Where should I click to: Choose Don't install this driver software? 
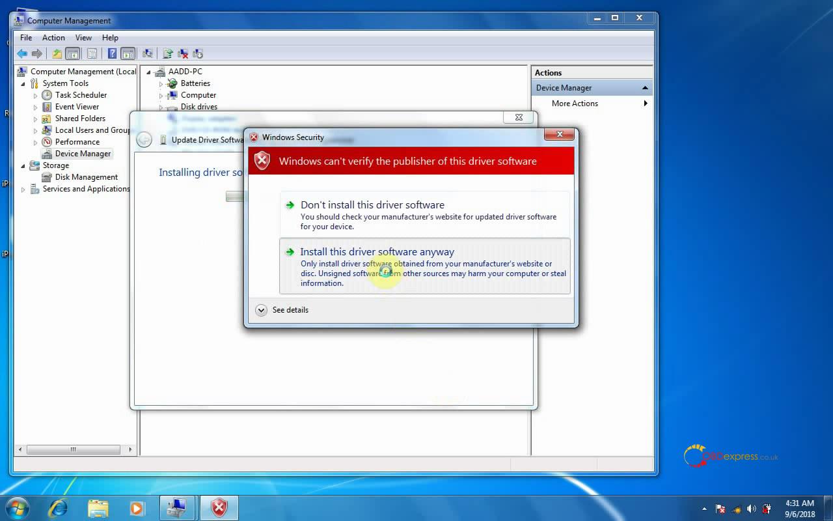point(424,215)
